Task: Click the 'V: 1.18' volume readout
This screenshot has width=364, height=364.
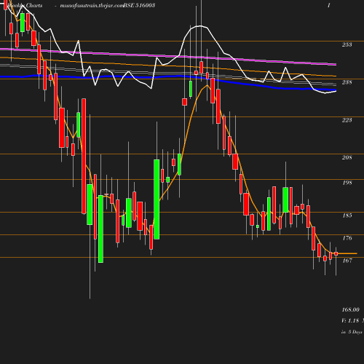Action: [x=350, y=320]
